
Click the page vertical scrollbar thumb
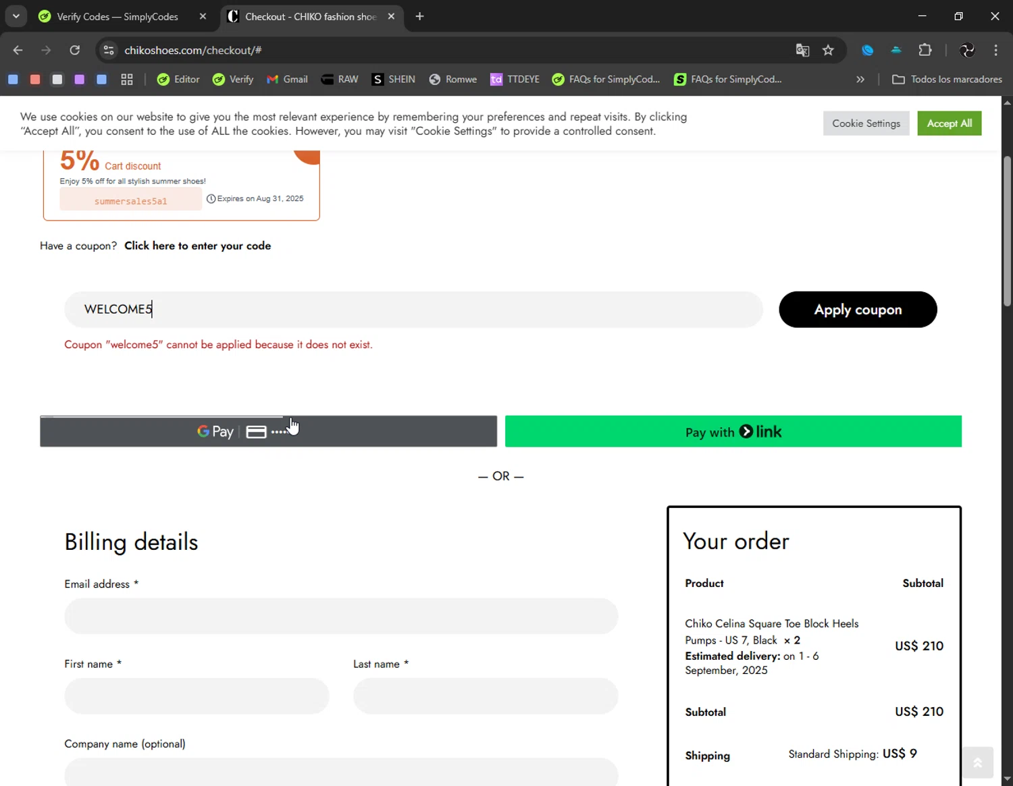pos(1007,231)
